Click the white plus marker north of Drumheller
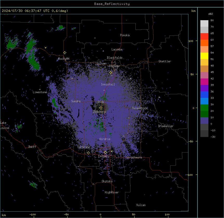 click(159, 97)
